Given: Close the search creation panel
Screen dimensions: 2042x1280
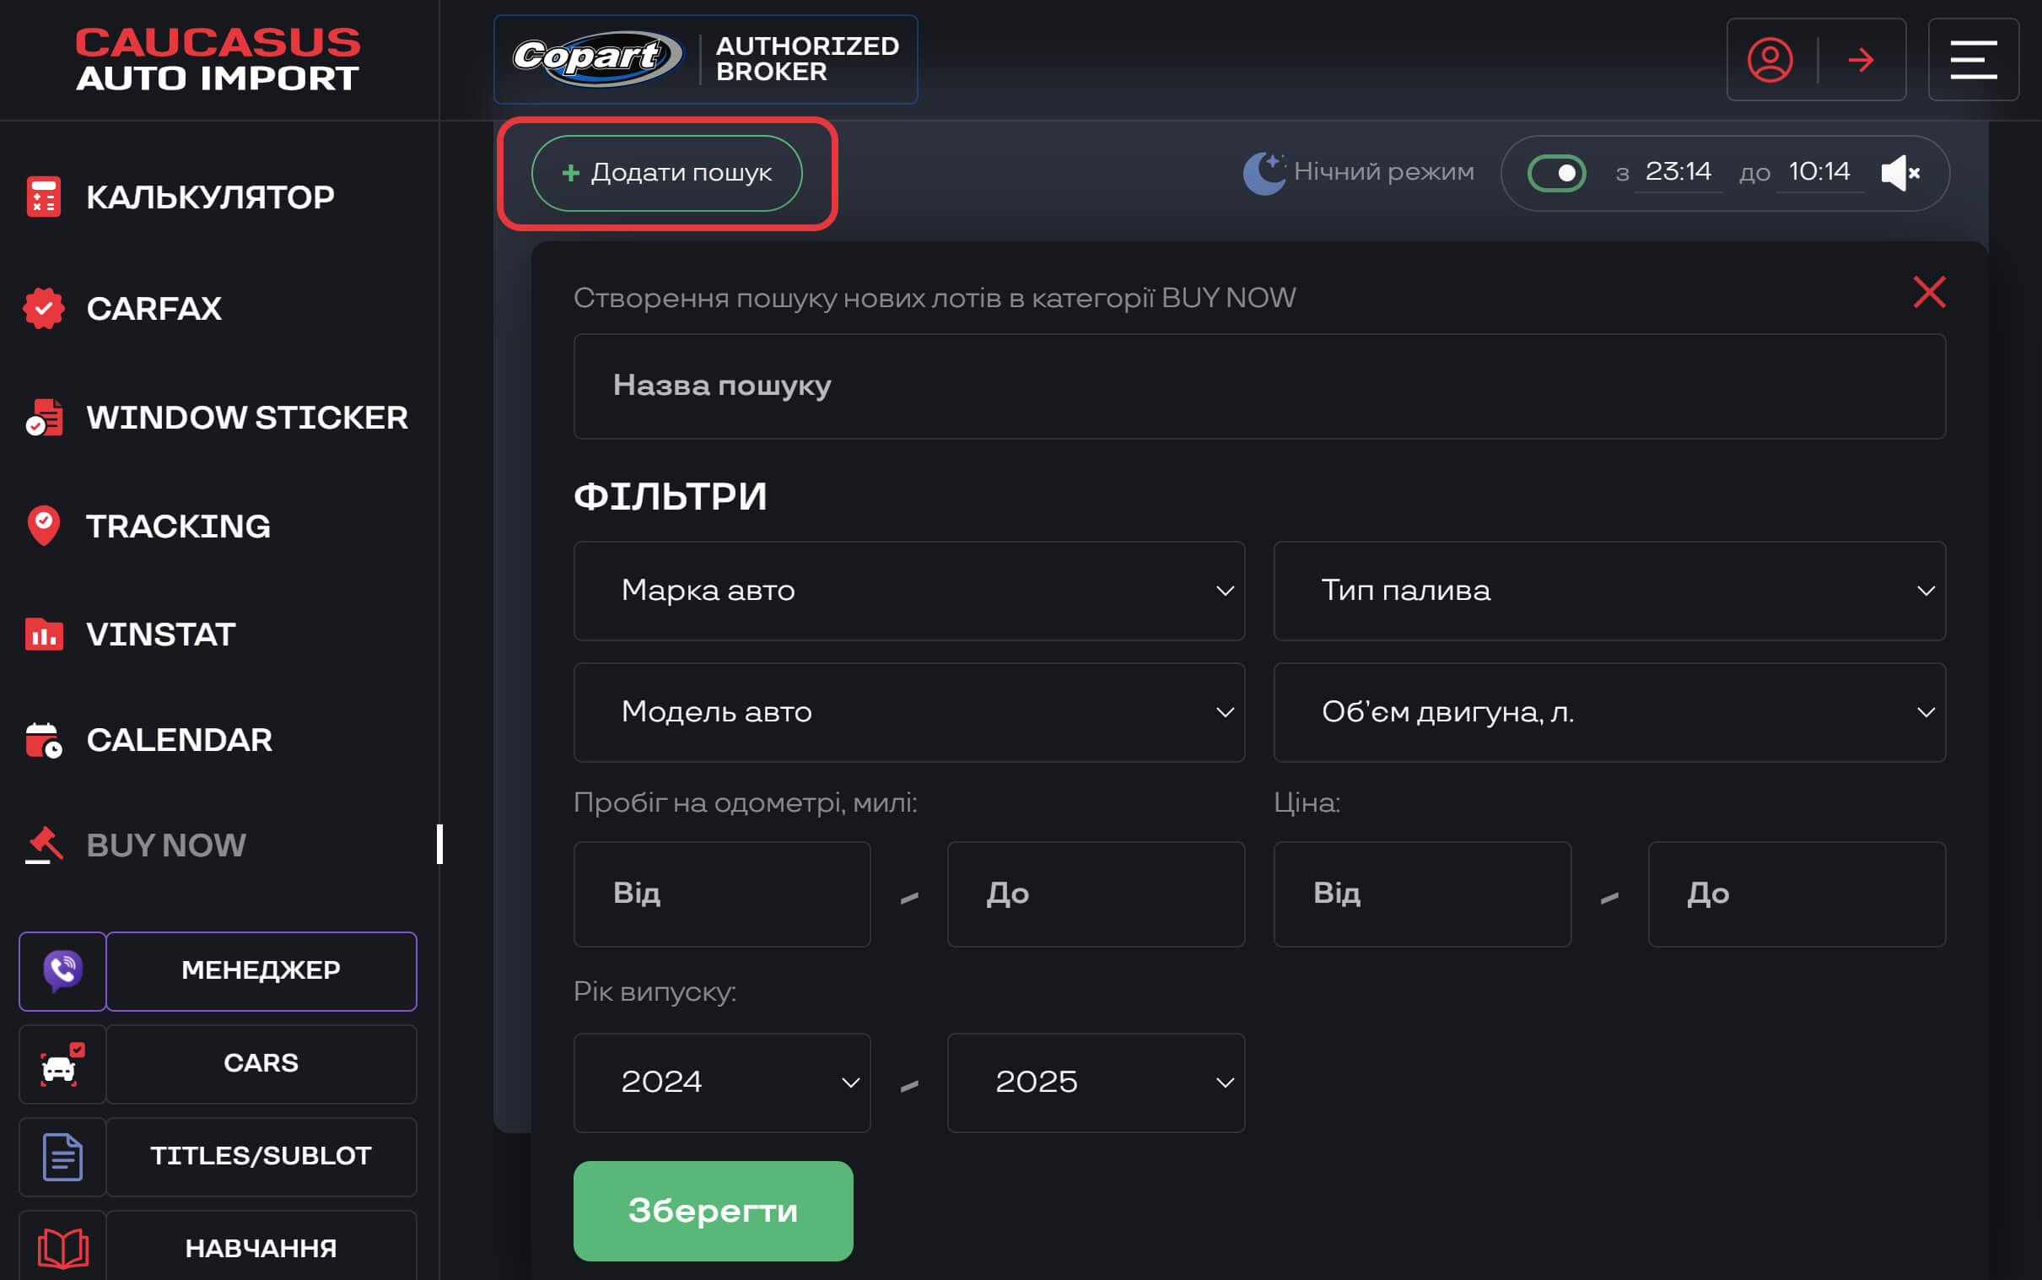Looking at the screenshot, I should tap(1929, 292).
